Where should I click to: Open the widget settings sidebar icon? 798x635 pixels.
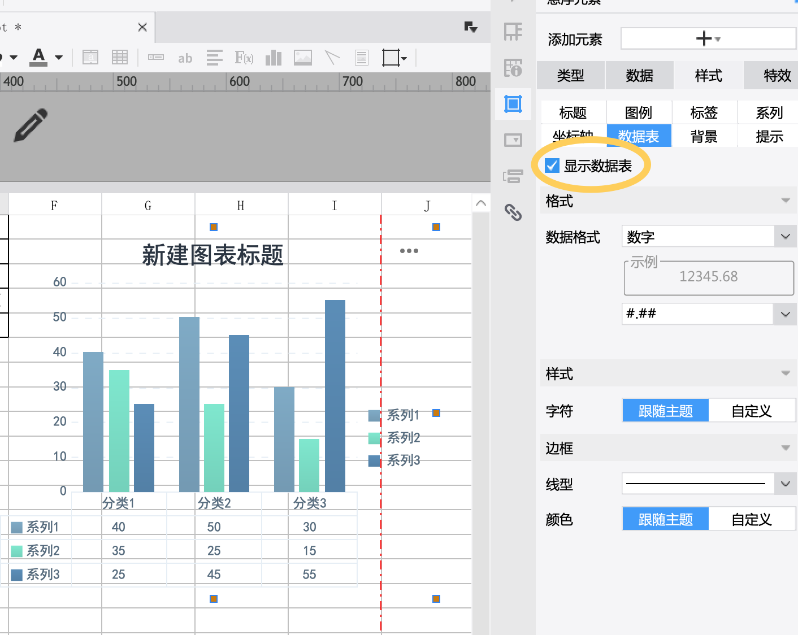click(x=513, y=140)
